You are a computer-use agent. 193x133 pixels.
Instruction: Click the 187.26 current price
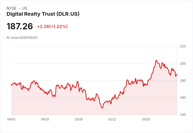click(20, 26)
